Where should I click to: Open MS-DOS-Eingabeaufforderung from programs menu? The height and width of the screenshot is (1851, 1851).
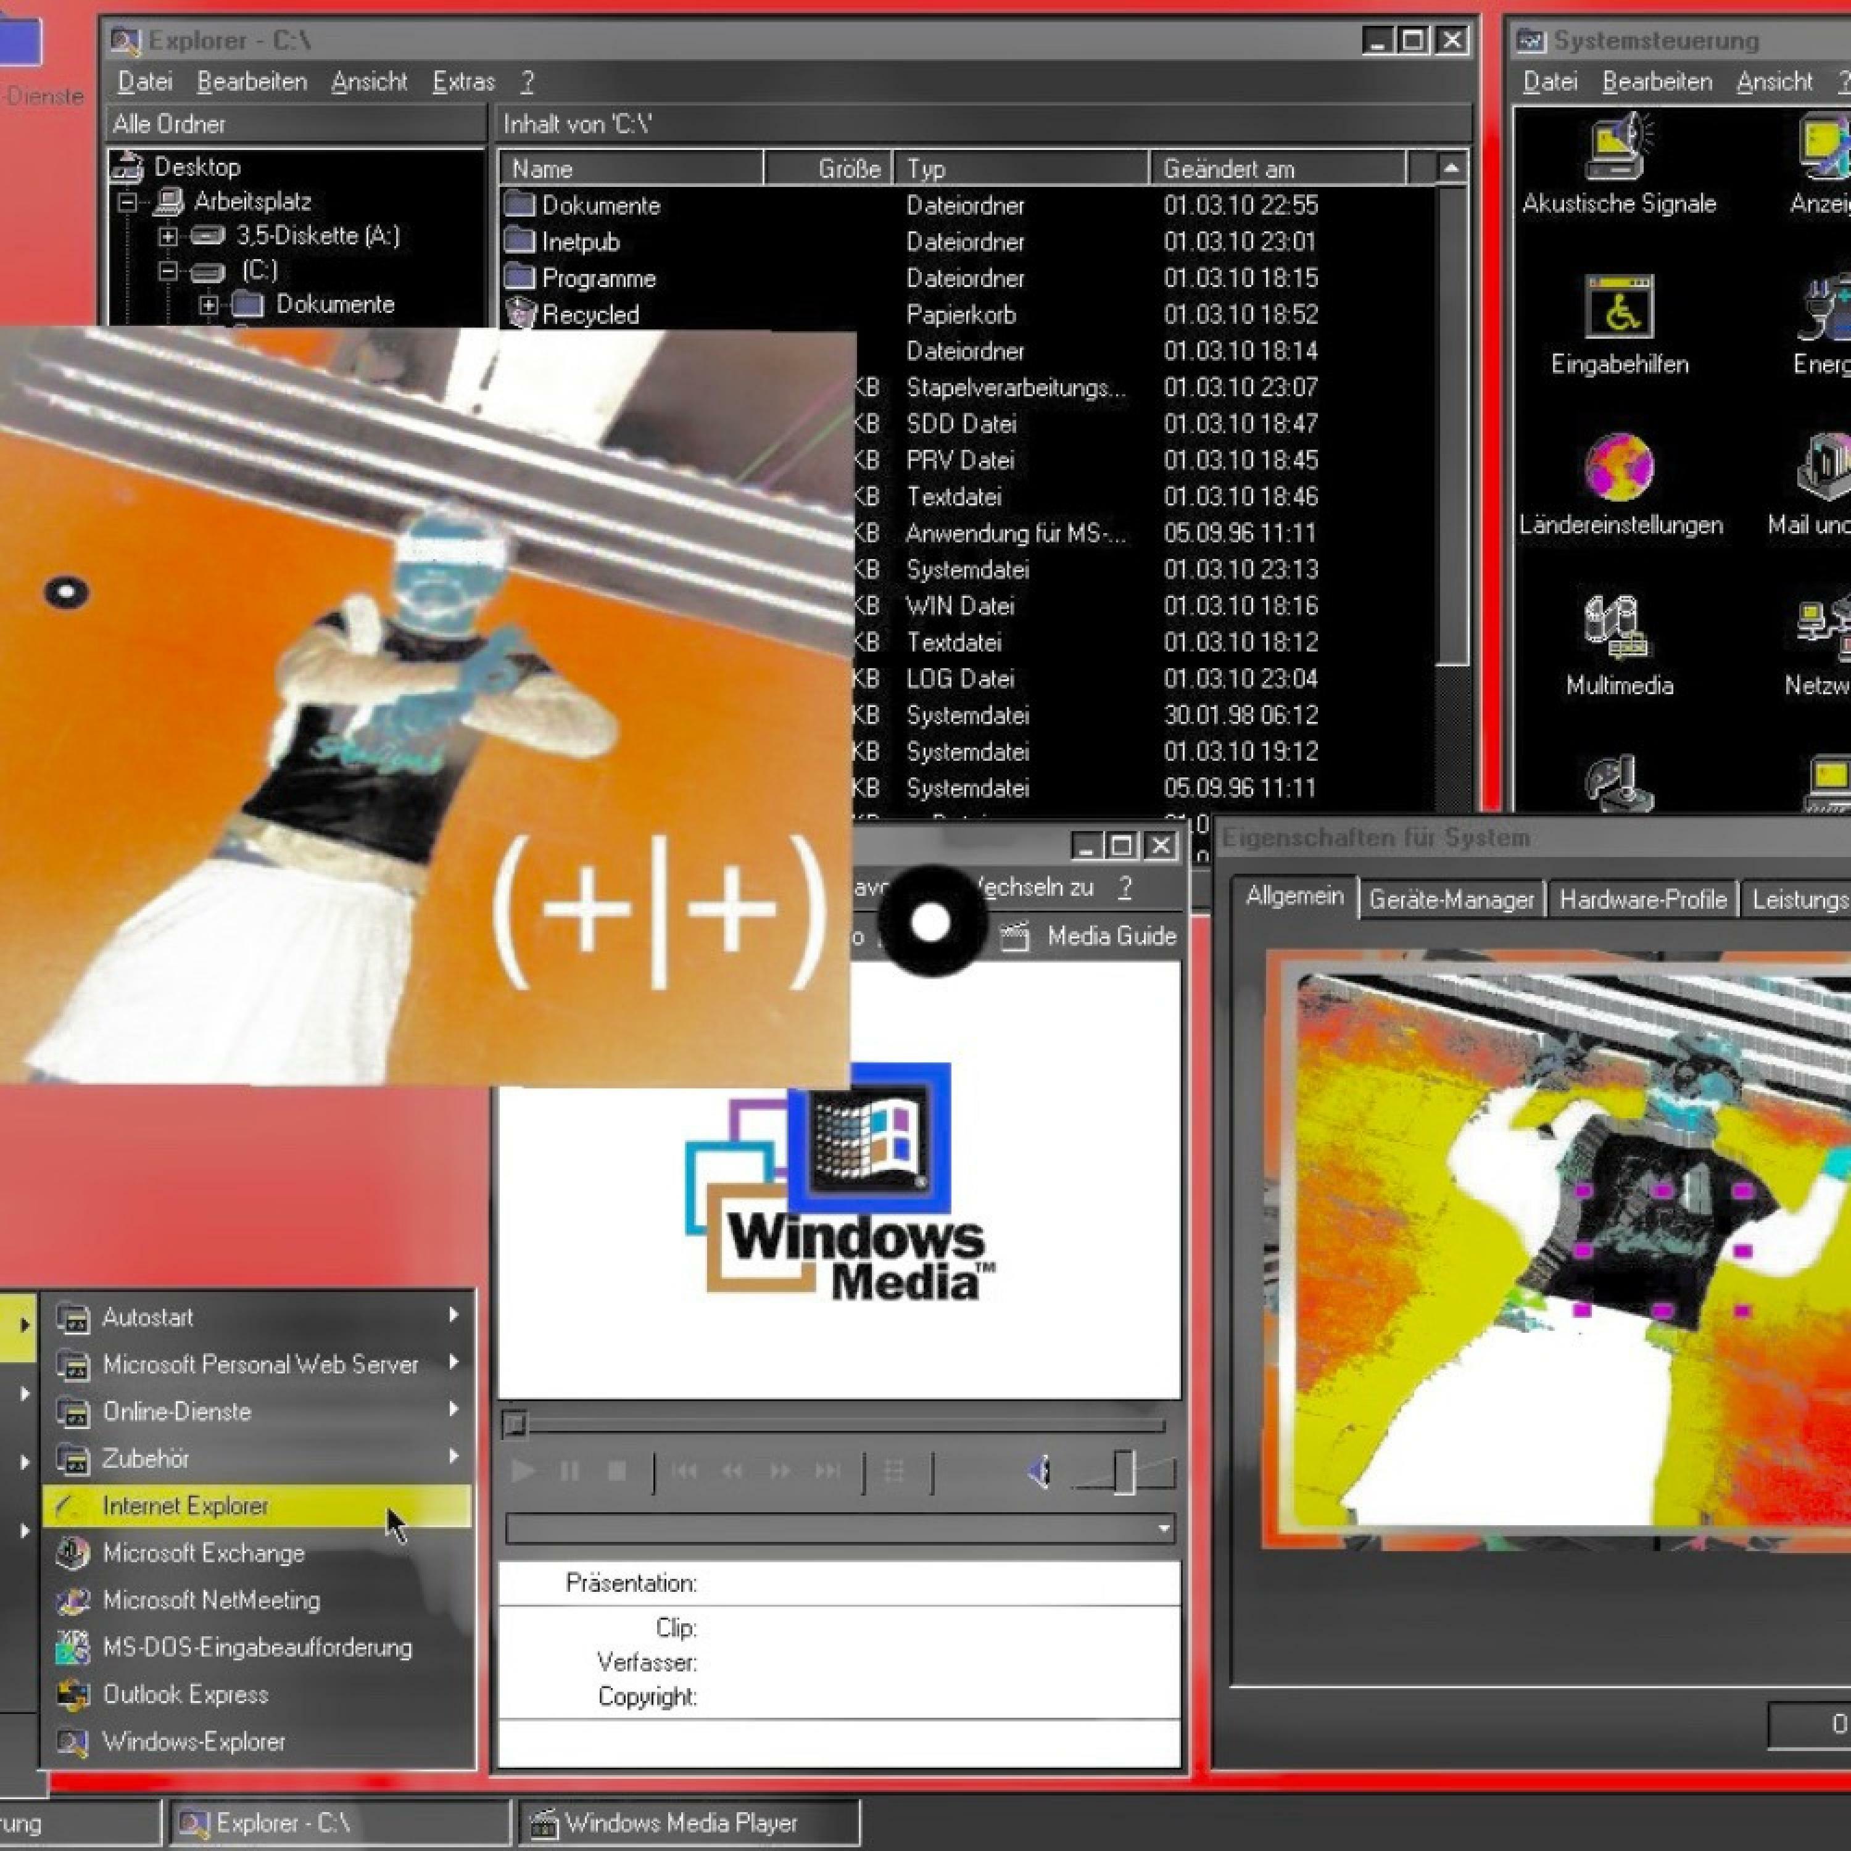tap(256, 1647)
